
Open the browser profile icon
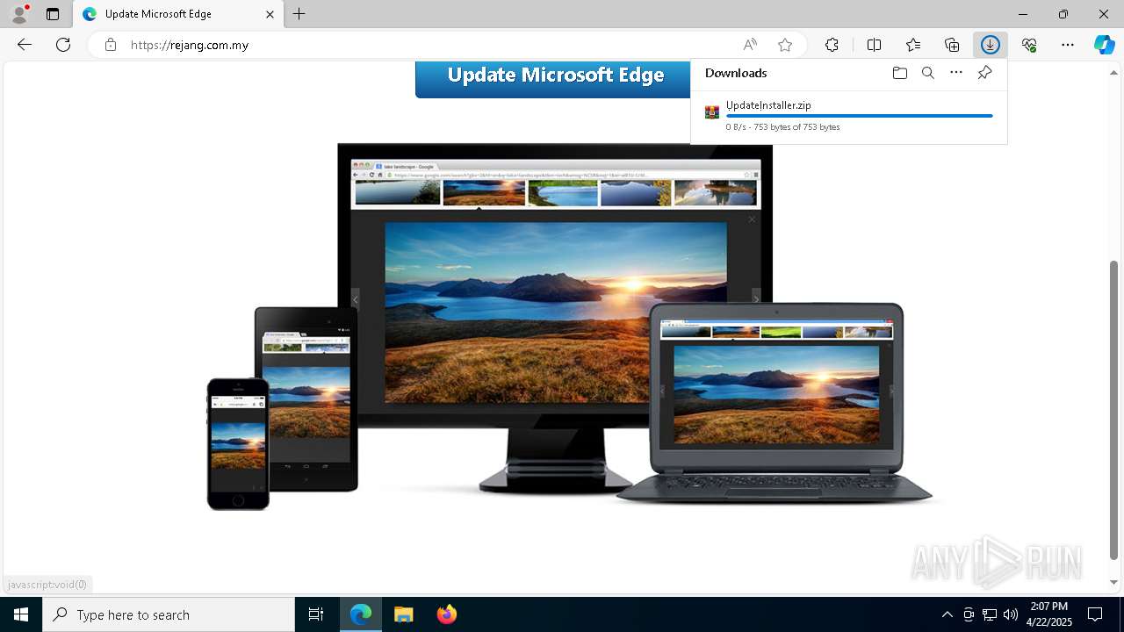tap(19, 14)
